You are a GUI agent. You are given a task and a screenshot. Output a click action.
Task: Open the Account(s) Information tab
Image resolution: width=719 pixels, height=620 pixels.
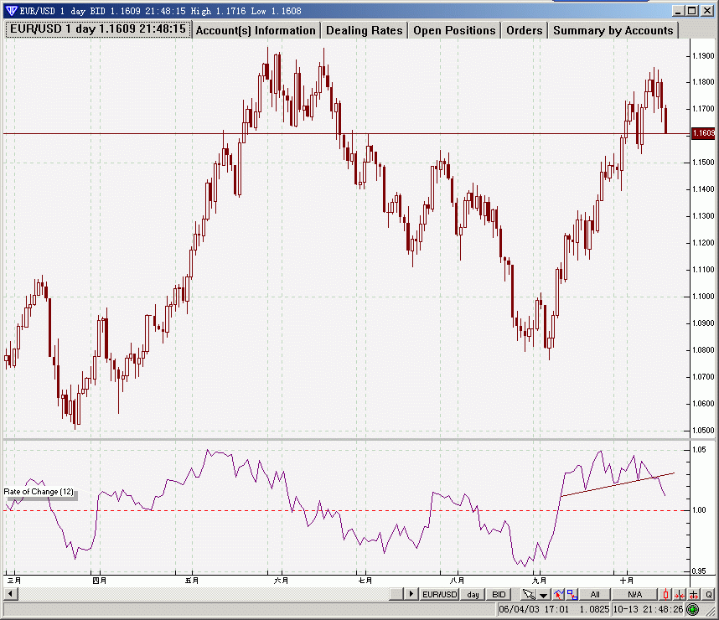click(x=256, y=30)
